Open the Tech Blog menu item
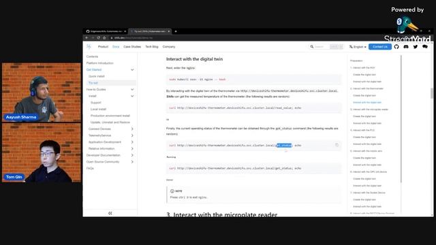The image size is (436, 245). coord(151,47)
